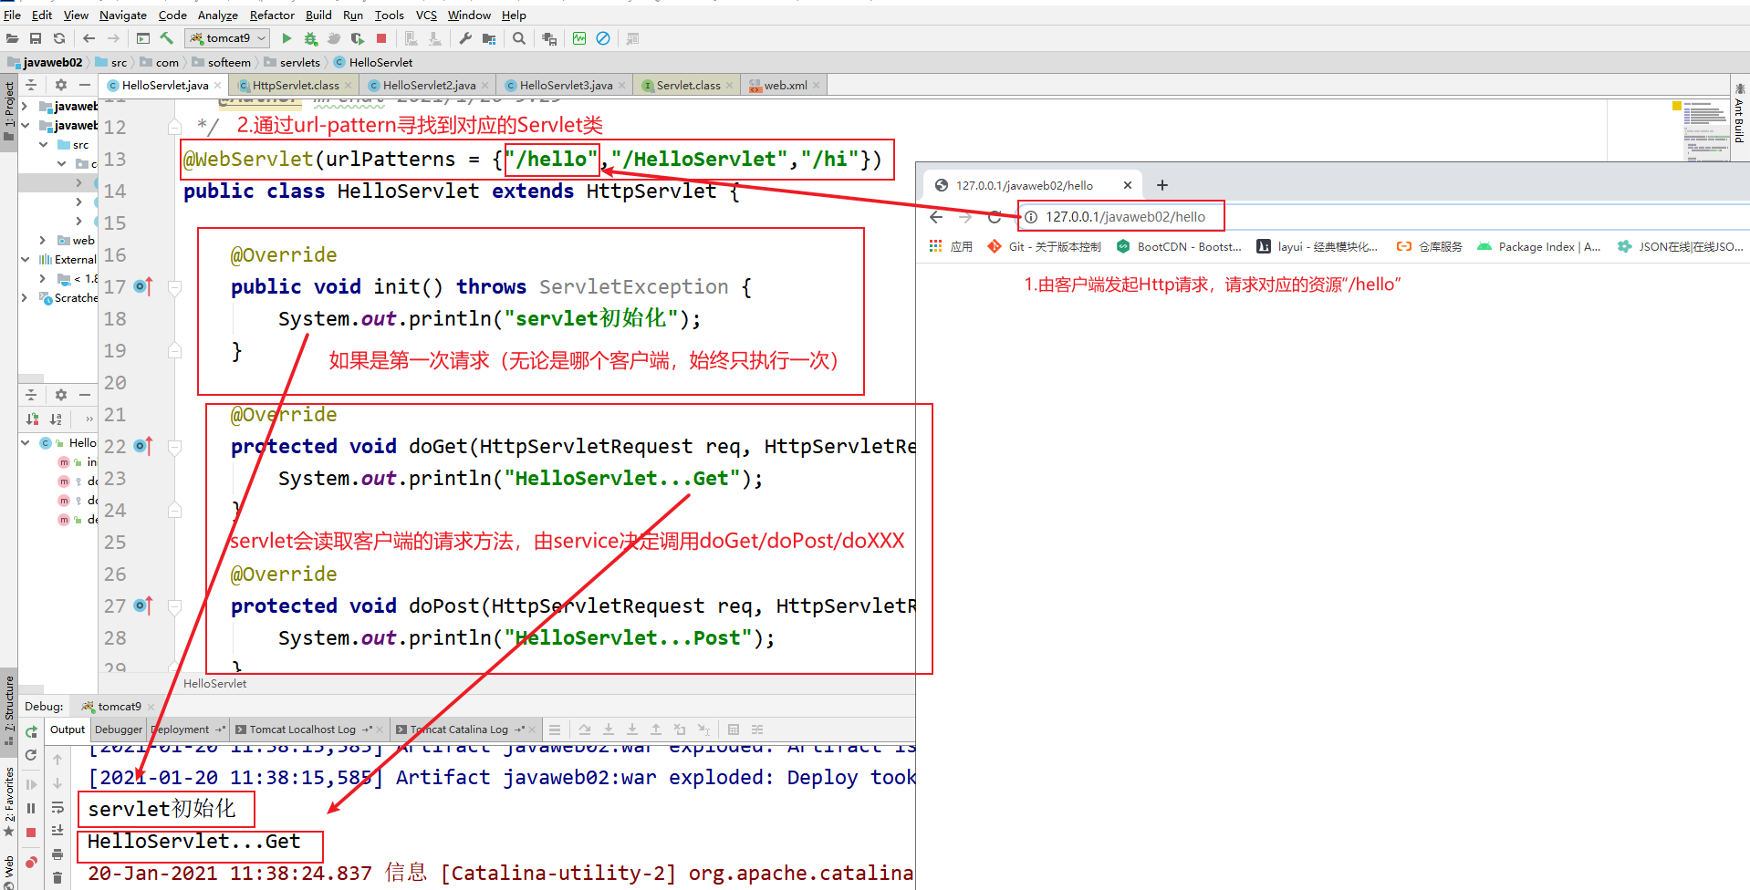Switch to HelloServlet2.java editor tab
1750x890 pixels.
(429, 85)
